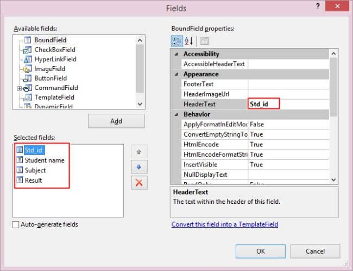This screenshot has height=271, width=353.
Task: Click the ImageField icon
Action: (x=28, y=69)
